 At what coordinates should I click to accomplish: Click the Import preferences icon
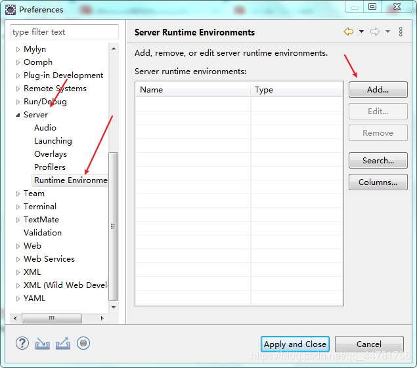[x=43, y=343]
